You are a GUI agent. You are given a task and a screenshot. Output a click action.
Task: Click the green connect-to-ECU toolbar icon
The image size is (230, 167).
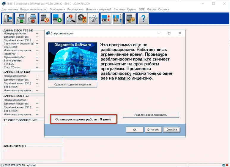tap(21, 18)
